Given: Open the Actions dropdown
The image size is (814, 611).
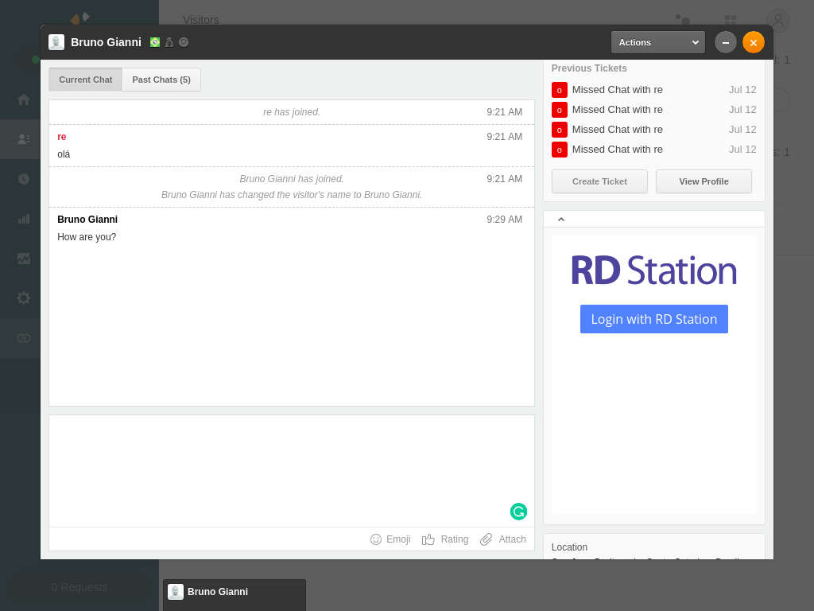Looking at the screenshot, I should 657,42.
